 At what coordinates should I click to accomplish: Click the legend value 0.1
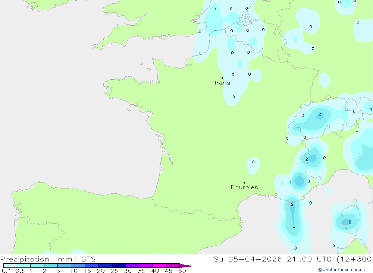click(6, 271)
